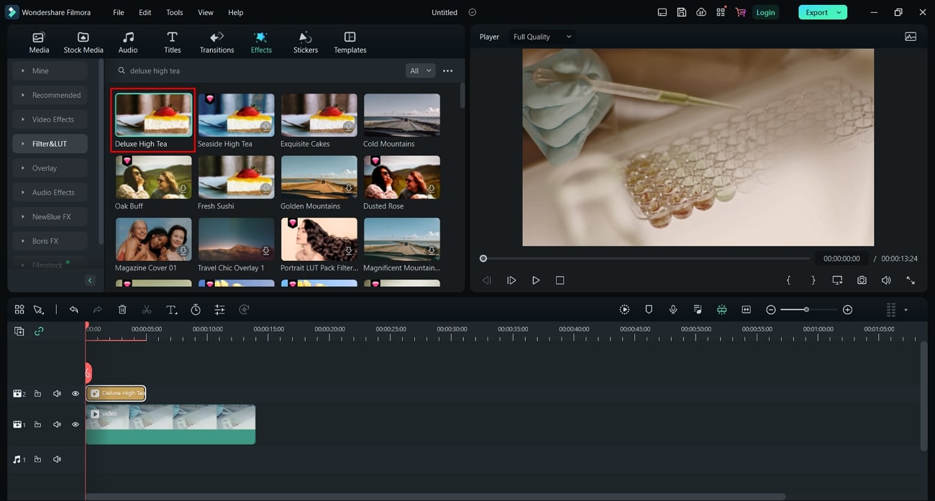
Task: Add a marker with the shield icon
Action: coord(649,310)
